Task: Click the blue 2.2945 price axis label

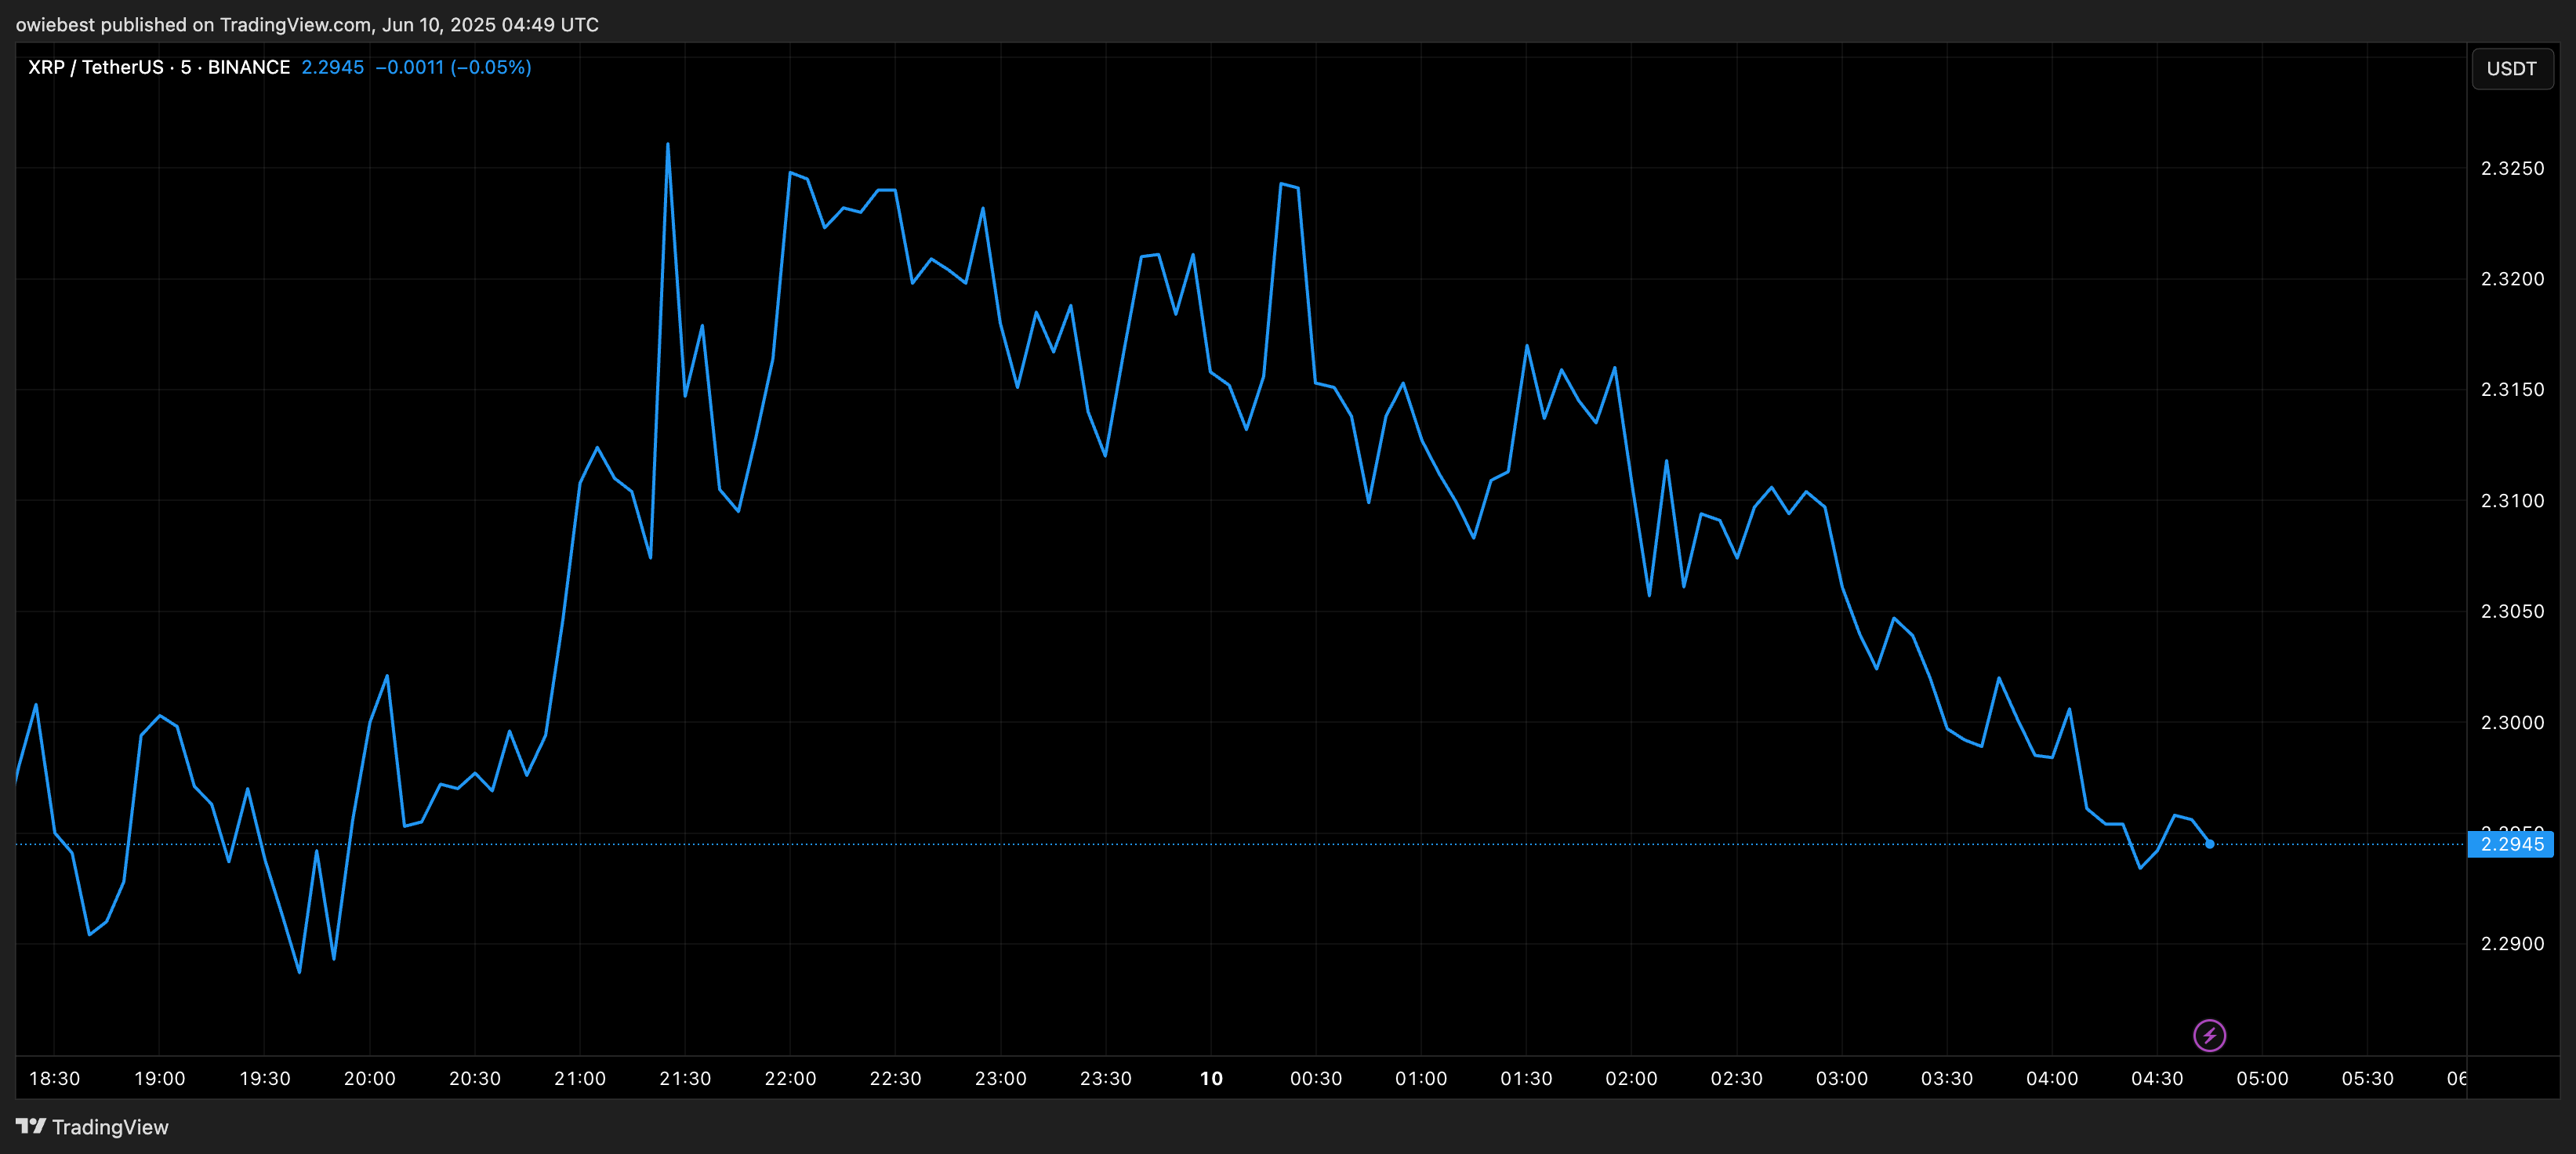Action: tap(2511, 844)
